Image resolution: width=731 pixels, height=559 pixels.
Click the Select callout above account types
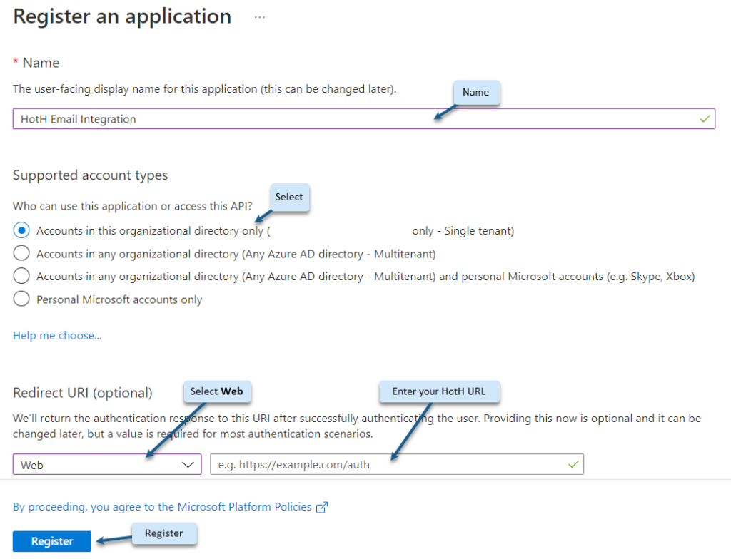click(290, 198)
